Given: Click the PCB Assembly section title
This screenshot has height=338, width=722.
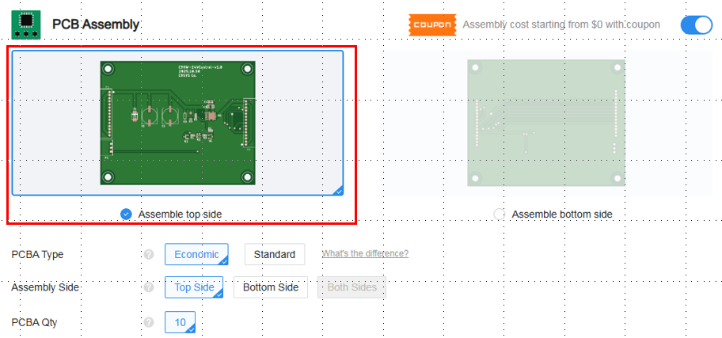Looking at the screenshot, I should (x=96, y=25).
